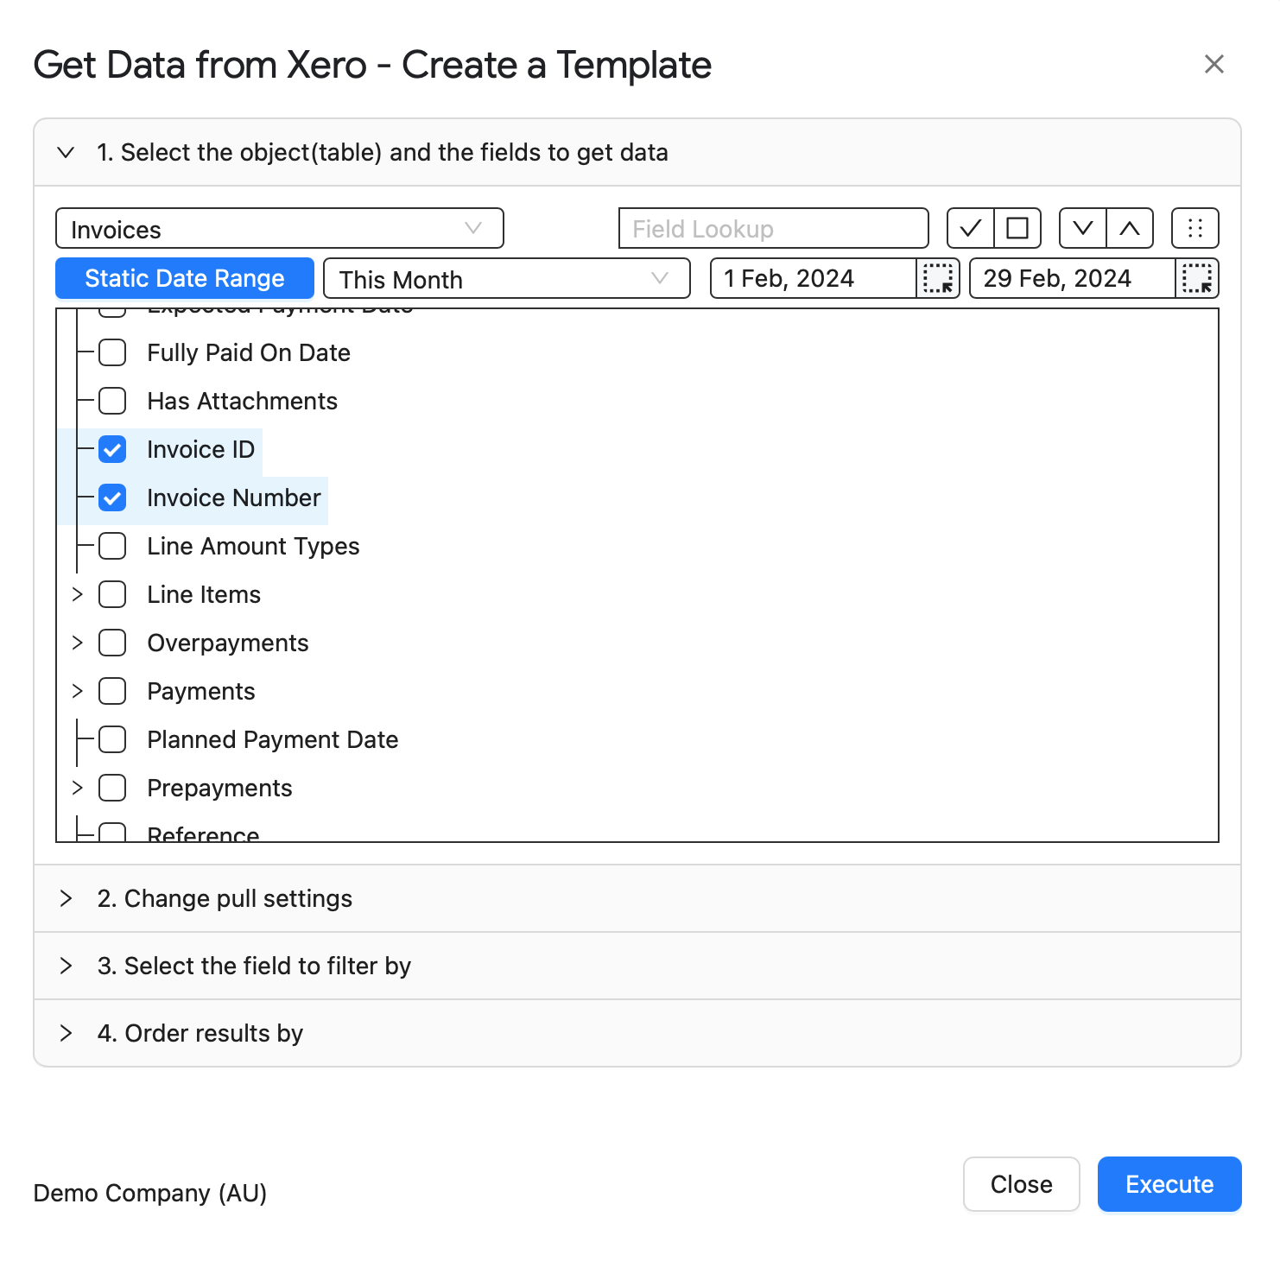Expand the Line Items tree node
This screenshot has height=1261, width=1280.
pyautogui.click(x=78, y=594)
